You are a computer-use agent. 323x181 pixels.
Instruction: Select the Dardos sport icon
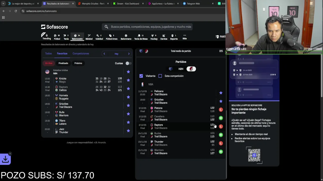click(x=164, y=37)
